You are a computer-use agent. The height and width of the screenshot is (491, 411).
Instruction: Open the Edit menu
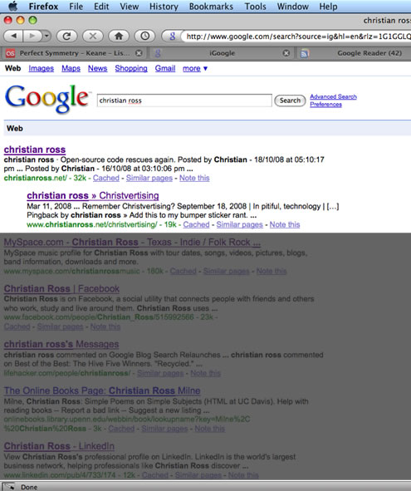click(x=101, y=7)
